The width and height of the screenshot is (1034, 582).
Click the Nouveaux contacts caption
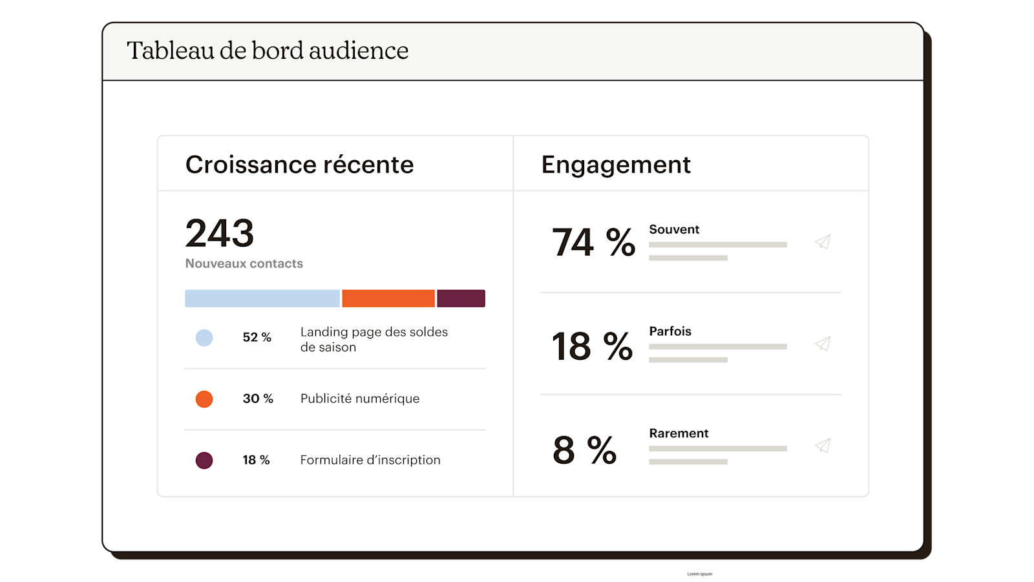pos(244,264)
